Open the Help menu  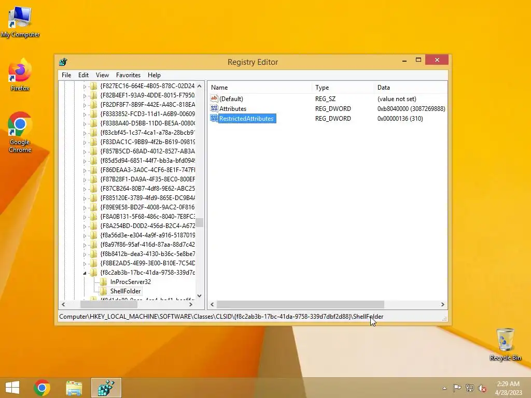154,75
